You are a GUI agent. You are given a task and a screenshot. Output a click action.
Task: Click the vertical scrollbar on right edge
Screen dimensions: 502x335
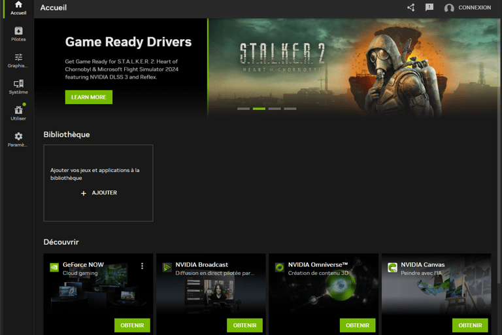[500, 150]
